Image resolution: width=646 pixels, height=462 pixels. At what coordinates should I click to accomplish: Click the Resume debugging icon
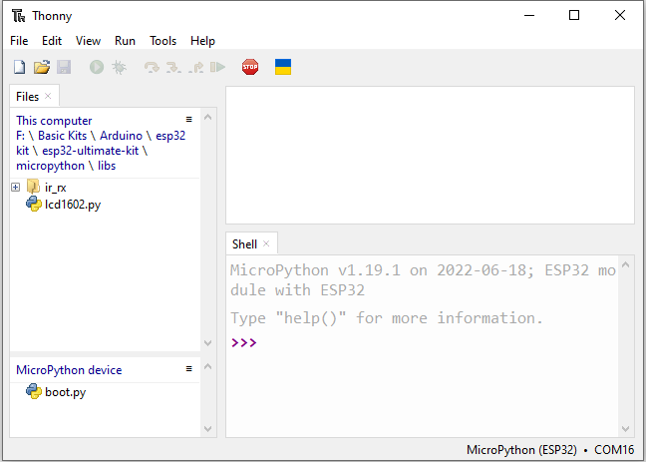(217, 67)
